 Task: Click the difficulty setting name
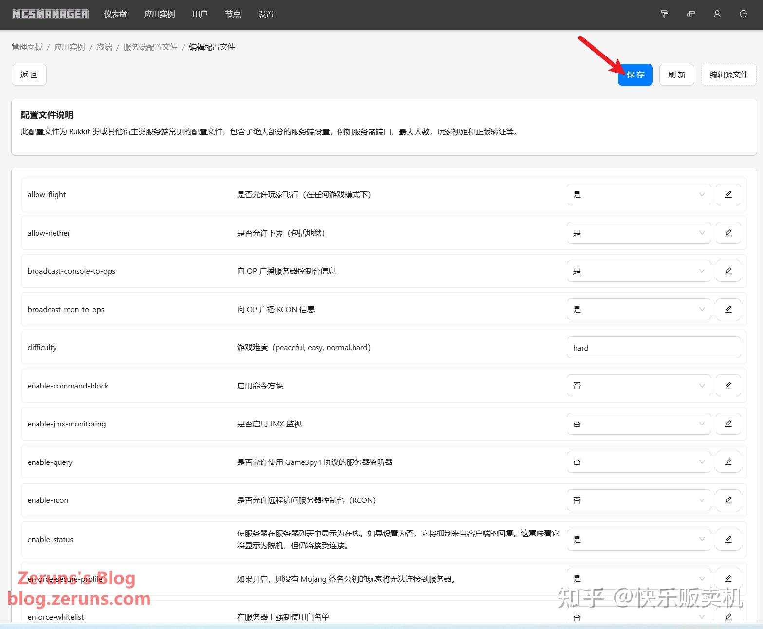tap(42, 348)
